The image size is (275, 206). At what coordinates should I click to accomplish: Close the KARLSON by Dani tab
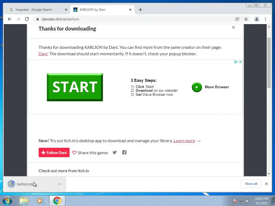pos(130,10)
